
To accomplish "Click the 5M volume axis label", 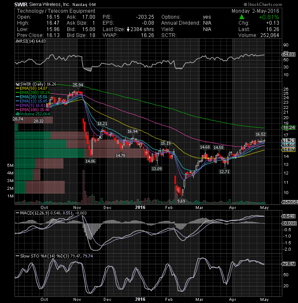I will pyautogui.click(x=10, y=166).
